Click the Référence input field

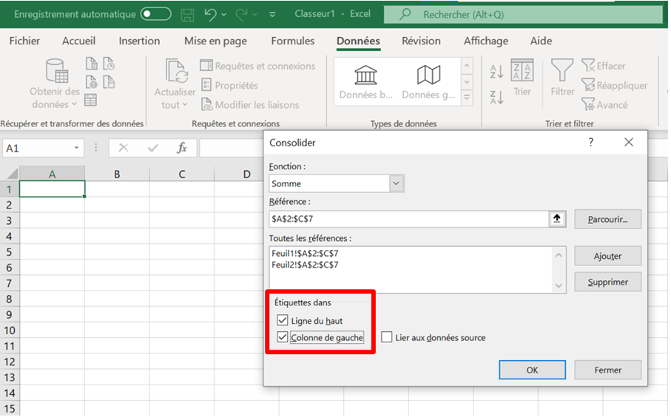[408, 219]
